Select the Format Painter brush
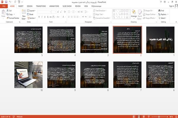 [7, 18]
